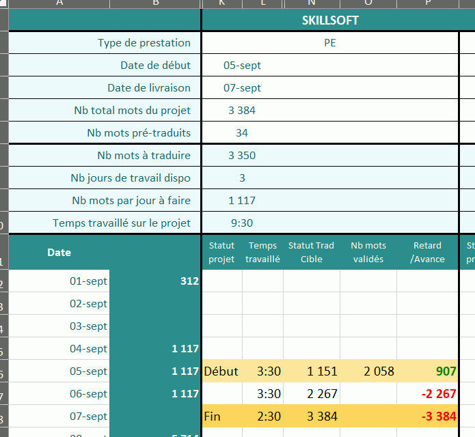Select the 3:30 time in the 06-sept row
The height and width of the screenshot is (437, 475).
click(x=262, y=394)
